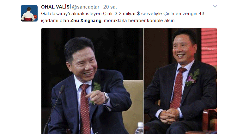Screen dimensions: 237x136
Task: Click the water bottle cap in the photo
Action: click(140, 125)
